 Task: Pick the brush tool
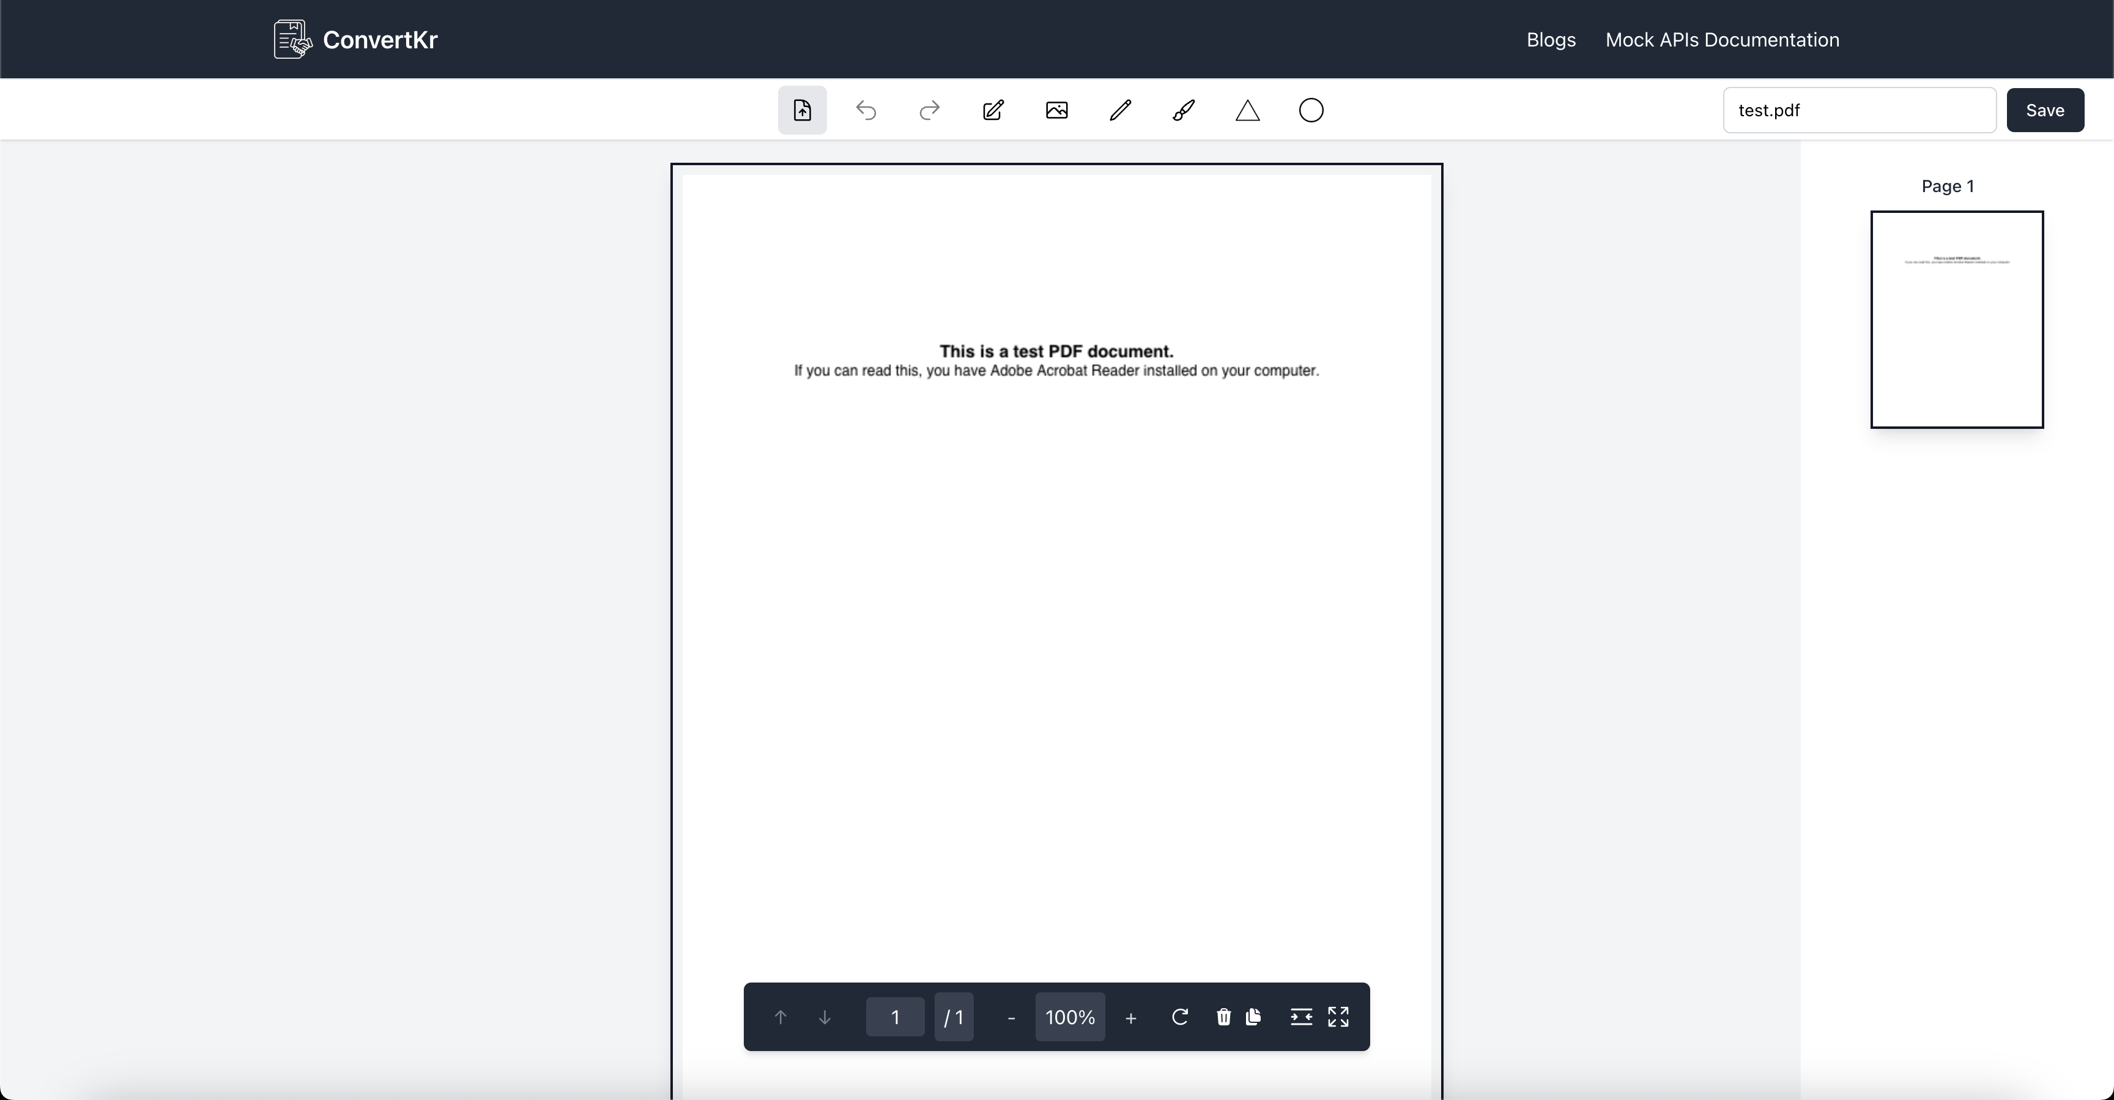click(x=1184, y=110)
